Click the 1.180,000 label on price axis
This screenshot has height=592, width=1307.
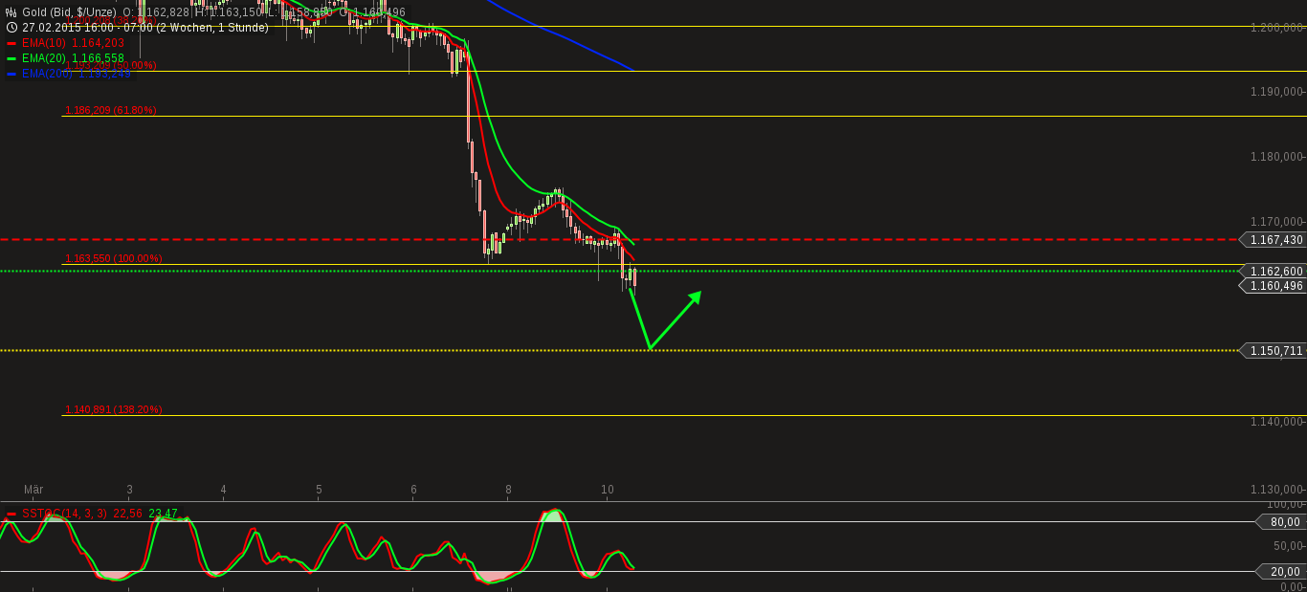click(1277, 157)
